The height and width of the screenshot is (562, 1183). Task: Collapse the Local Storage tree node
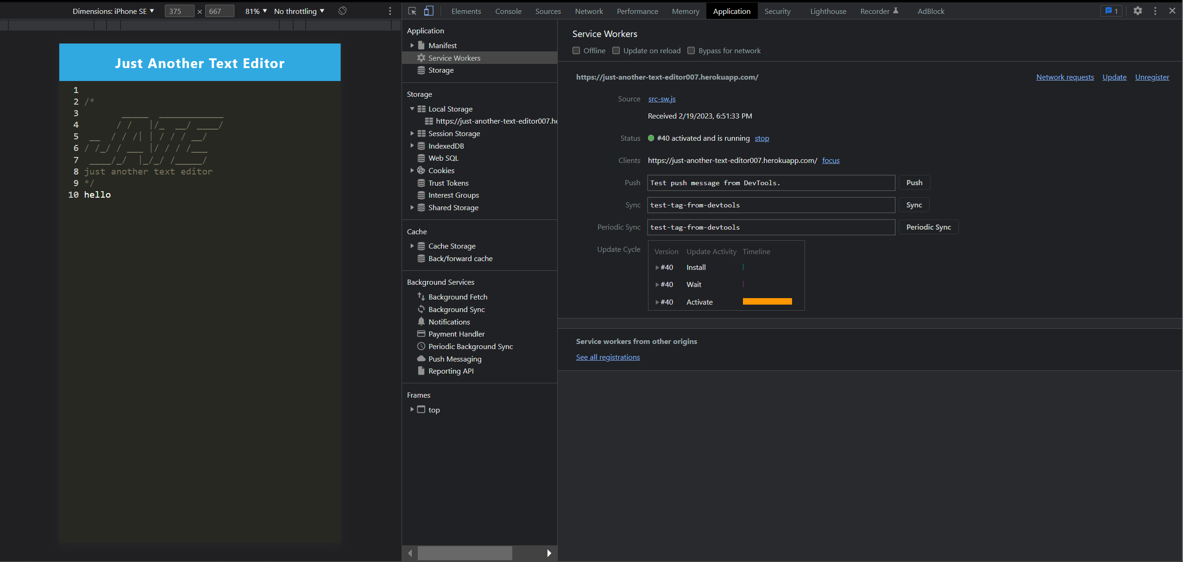coord(412,109)
